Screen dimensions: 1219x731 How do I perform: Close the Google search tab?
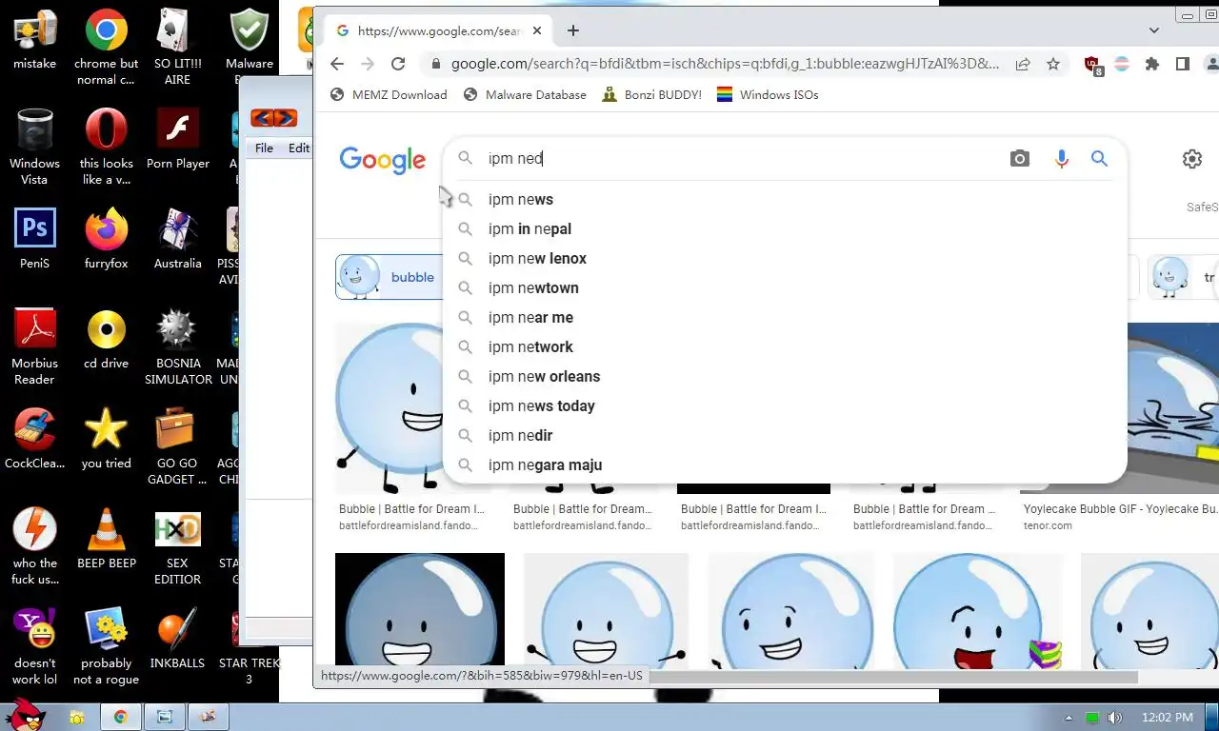click(x=537, y=30)
